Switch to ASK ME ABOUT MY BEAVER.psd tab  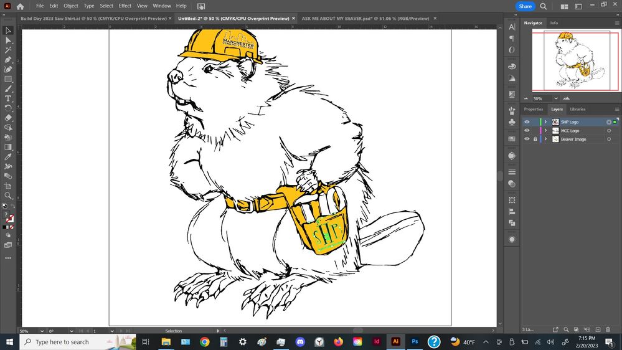coord(365,18)
